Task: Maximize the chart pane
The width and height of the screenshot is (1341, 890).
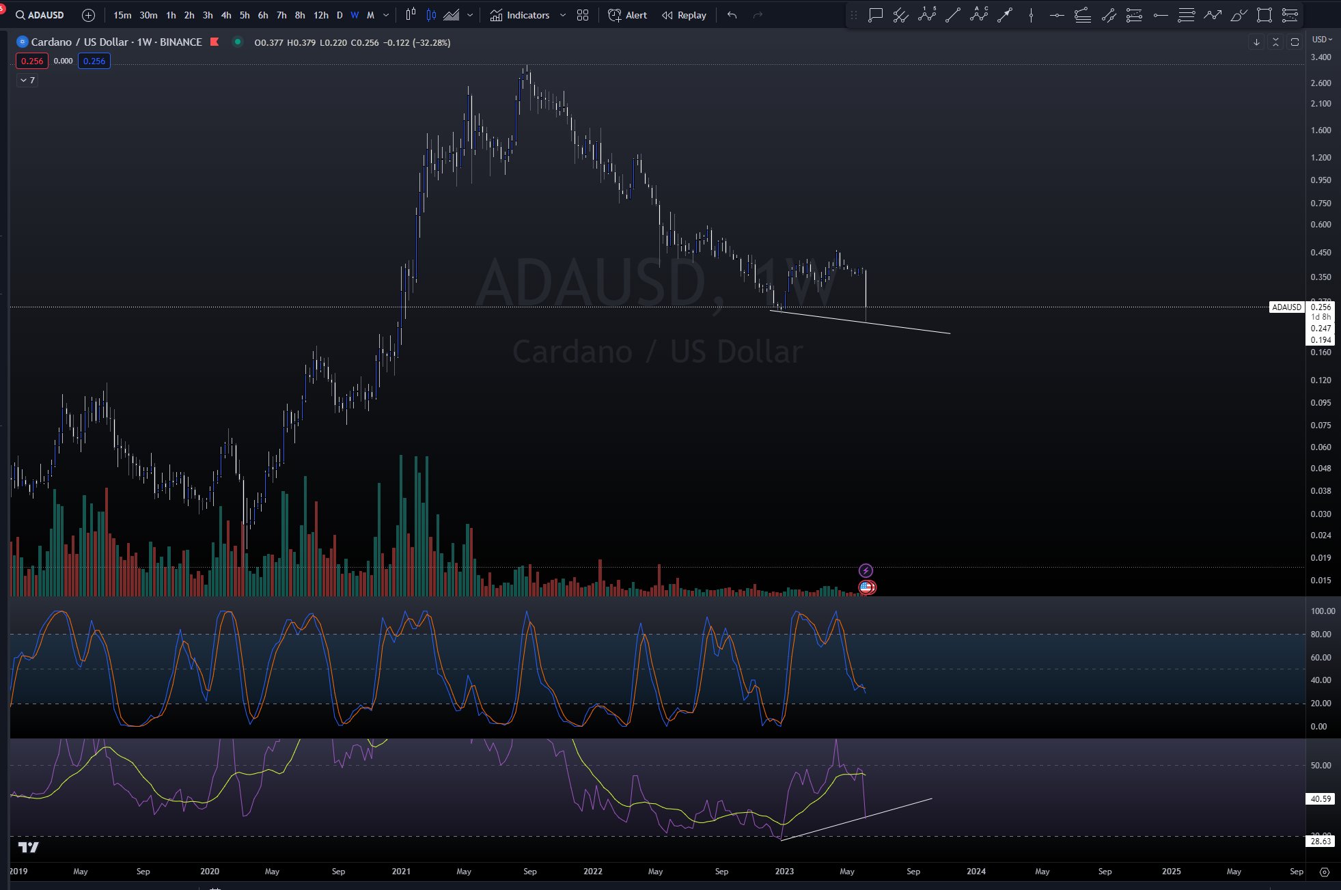Action: [x=1295, y=42]
